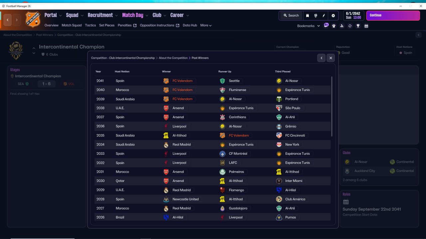Open the Match Day menu
426x239 pixels.
tap(132, 15)
